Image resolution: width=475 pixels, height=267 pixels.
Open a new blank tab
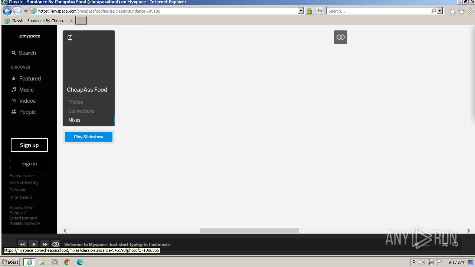81,21
